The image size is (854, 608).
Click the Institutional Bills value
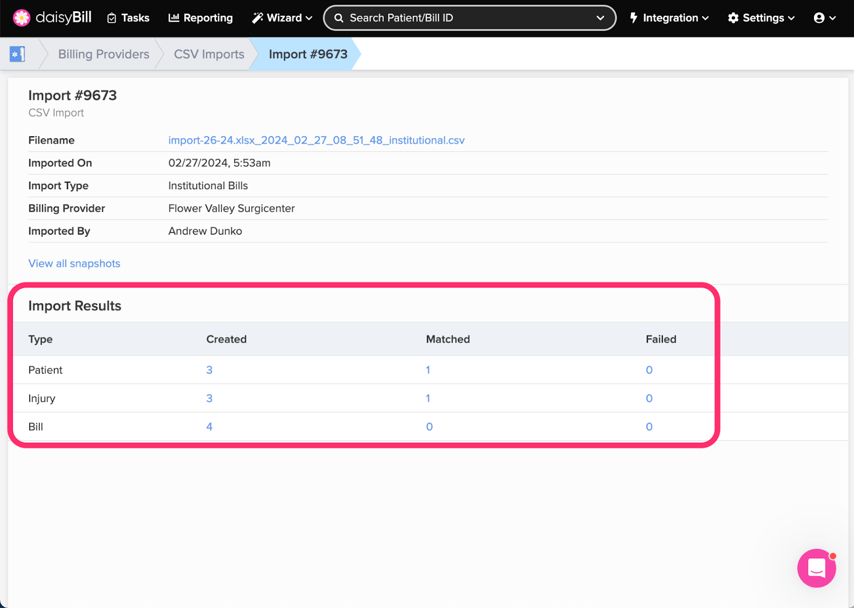click(x=208, y=185)
